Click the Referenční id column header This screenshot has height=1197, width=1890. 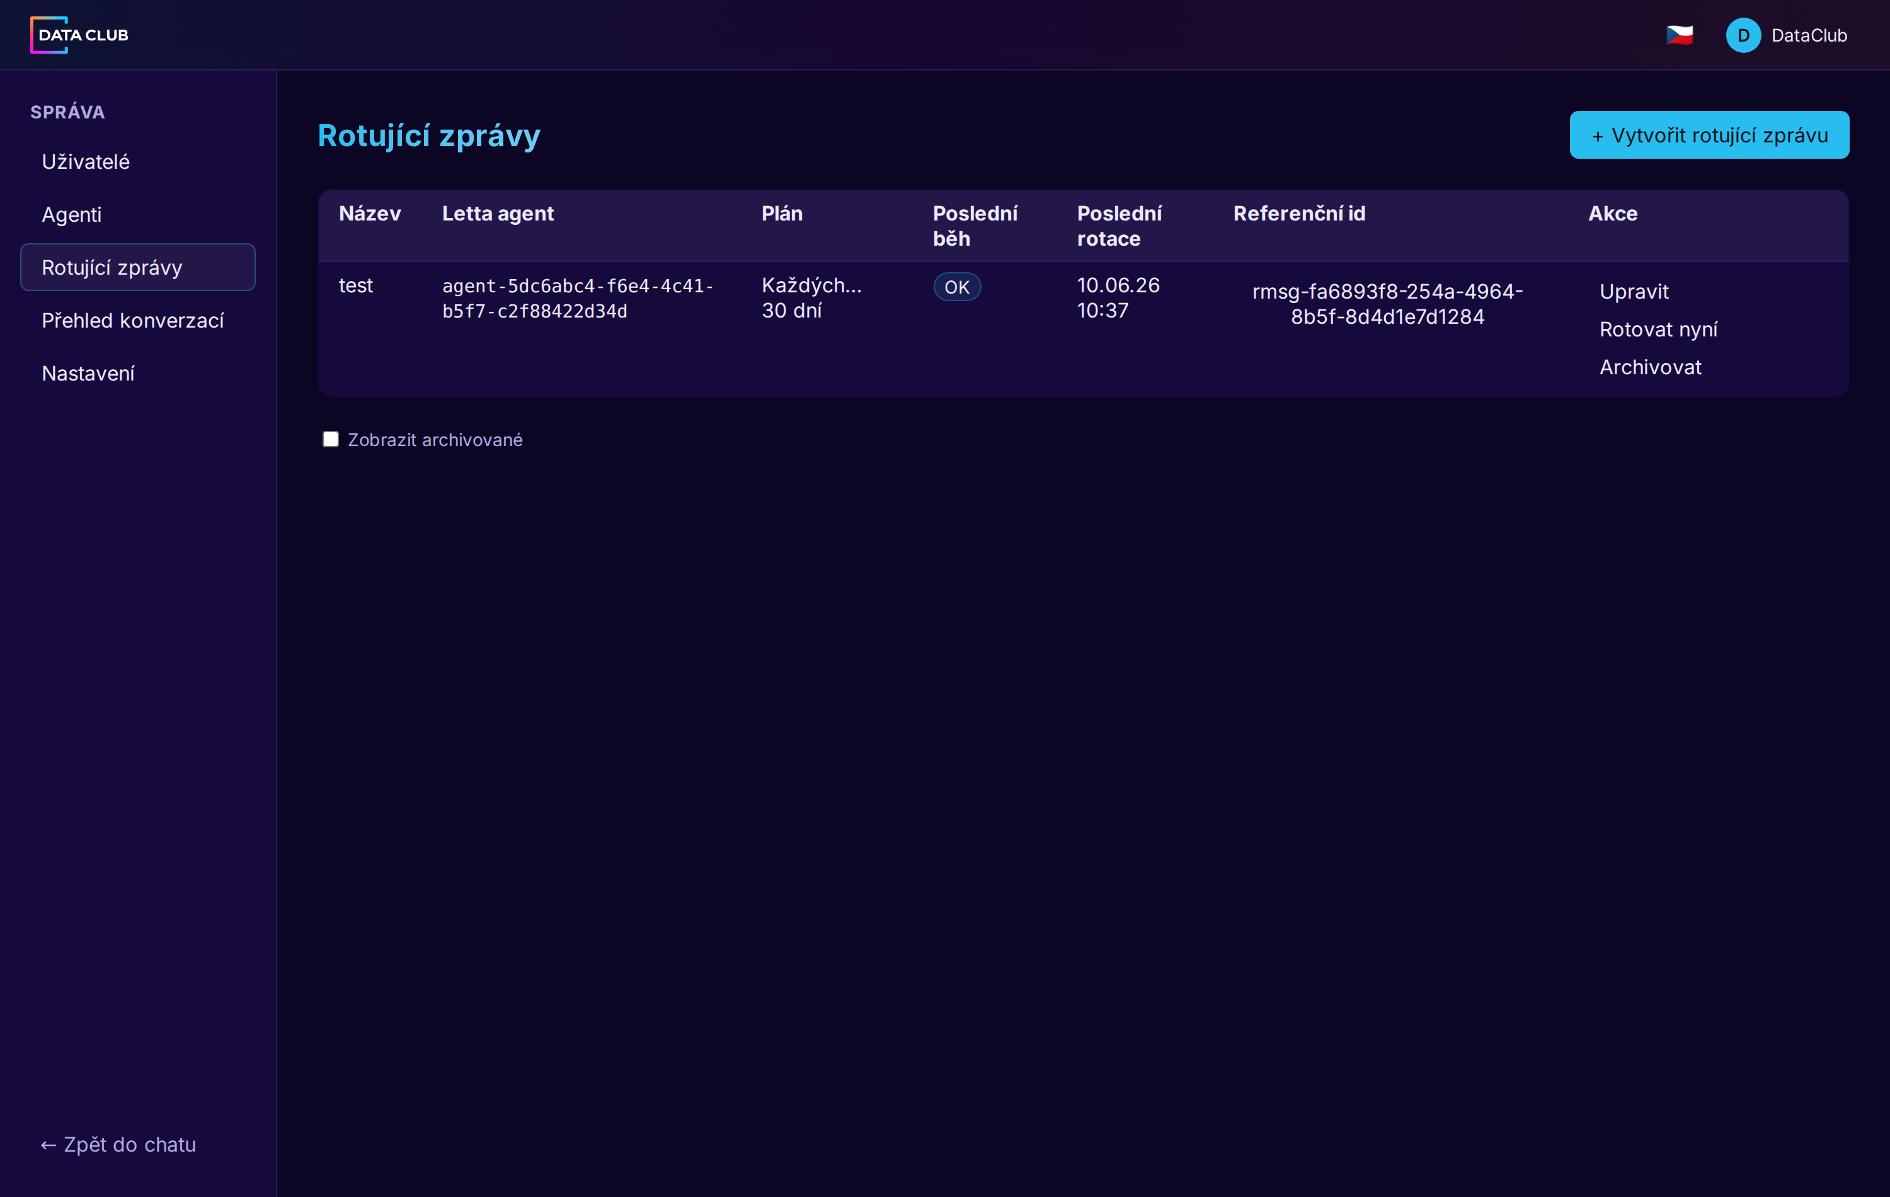[1299, 214]
